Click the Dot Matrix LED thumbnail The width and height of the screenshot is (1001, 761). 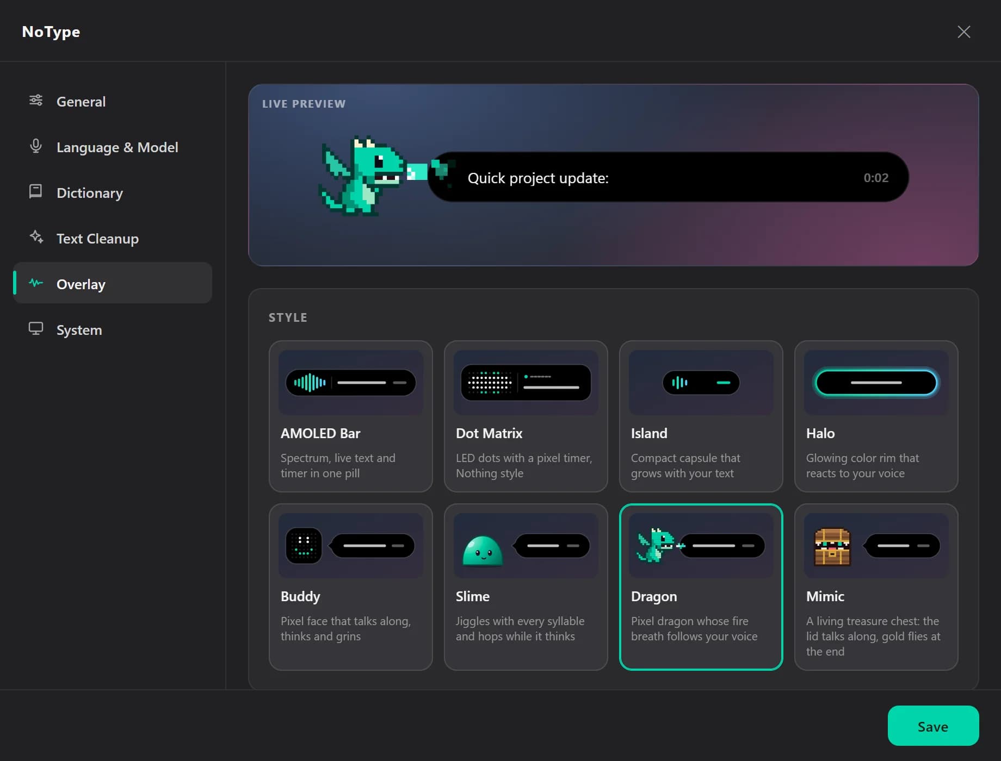pos(526,383)
